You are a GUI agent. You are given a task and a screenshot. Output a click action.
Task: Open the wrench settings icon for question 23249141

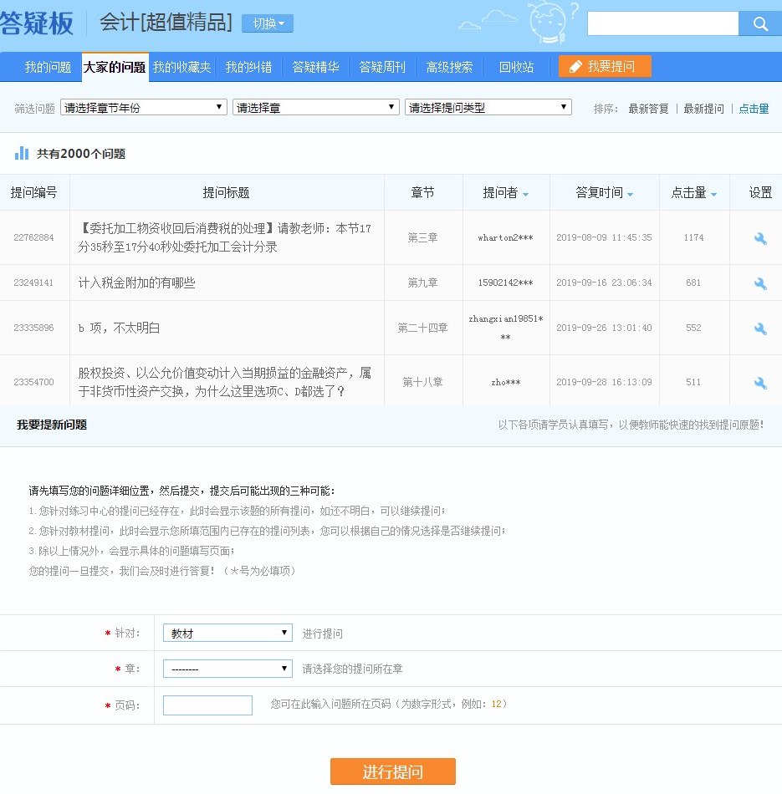759,283
